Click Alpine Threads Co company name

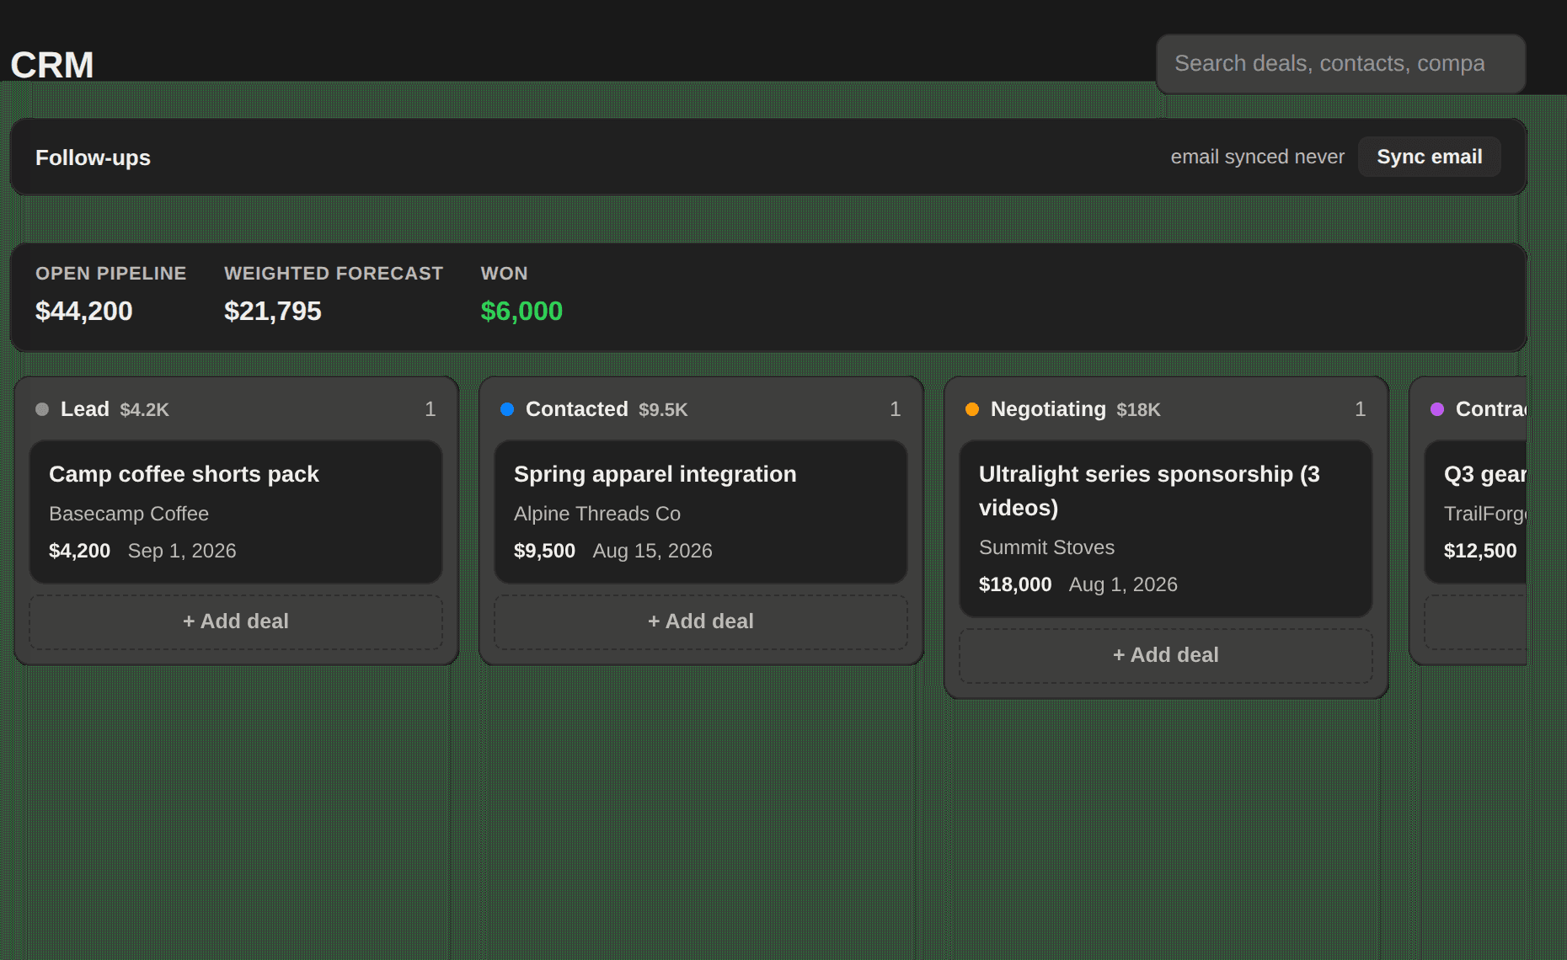point(597,514)
